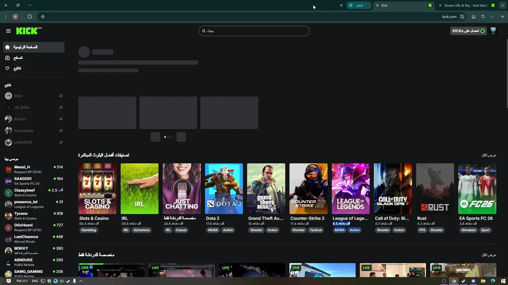Click the Tactical tag under Counter-Strike 2
Viewport: 508px width, 285px height.
click(x=316, y=230)
